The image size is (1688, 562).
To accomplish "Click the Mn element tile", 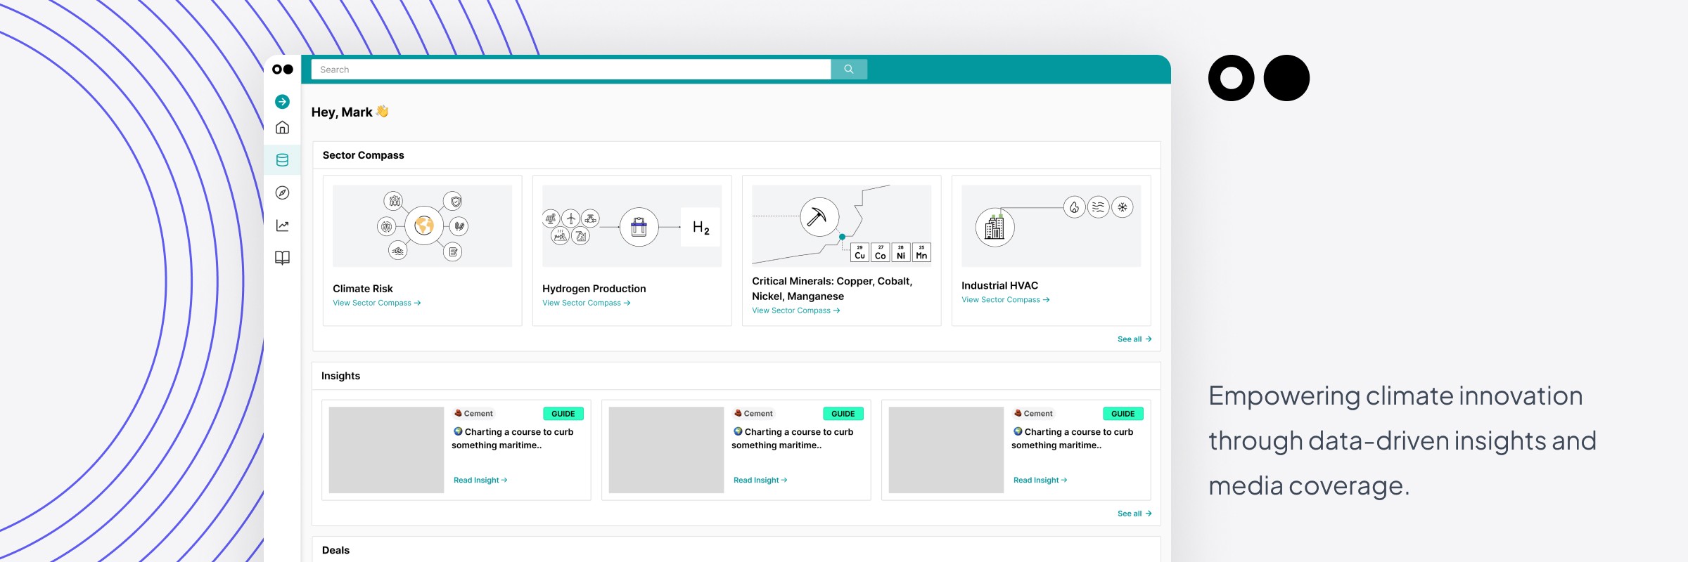I will pyautogui.click(x=921, y=252).
